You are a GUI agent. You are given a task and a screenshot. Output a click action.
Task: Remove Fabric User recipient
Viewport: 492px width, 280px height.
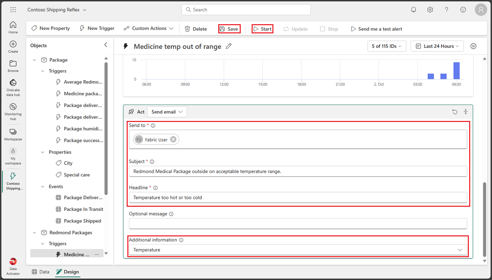[x=173, y=139]
